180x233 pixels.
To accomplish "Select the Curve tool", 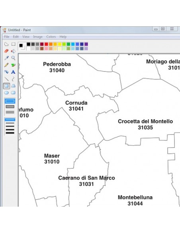I will (14, 79).
